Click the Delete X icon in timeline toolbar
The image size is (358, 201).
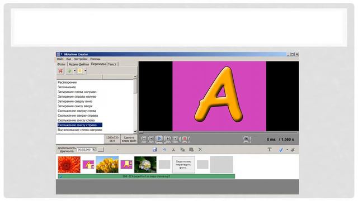(x=200, y=150)
